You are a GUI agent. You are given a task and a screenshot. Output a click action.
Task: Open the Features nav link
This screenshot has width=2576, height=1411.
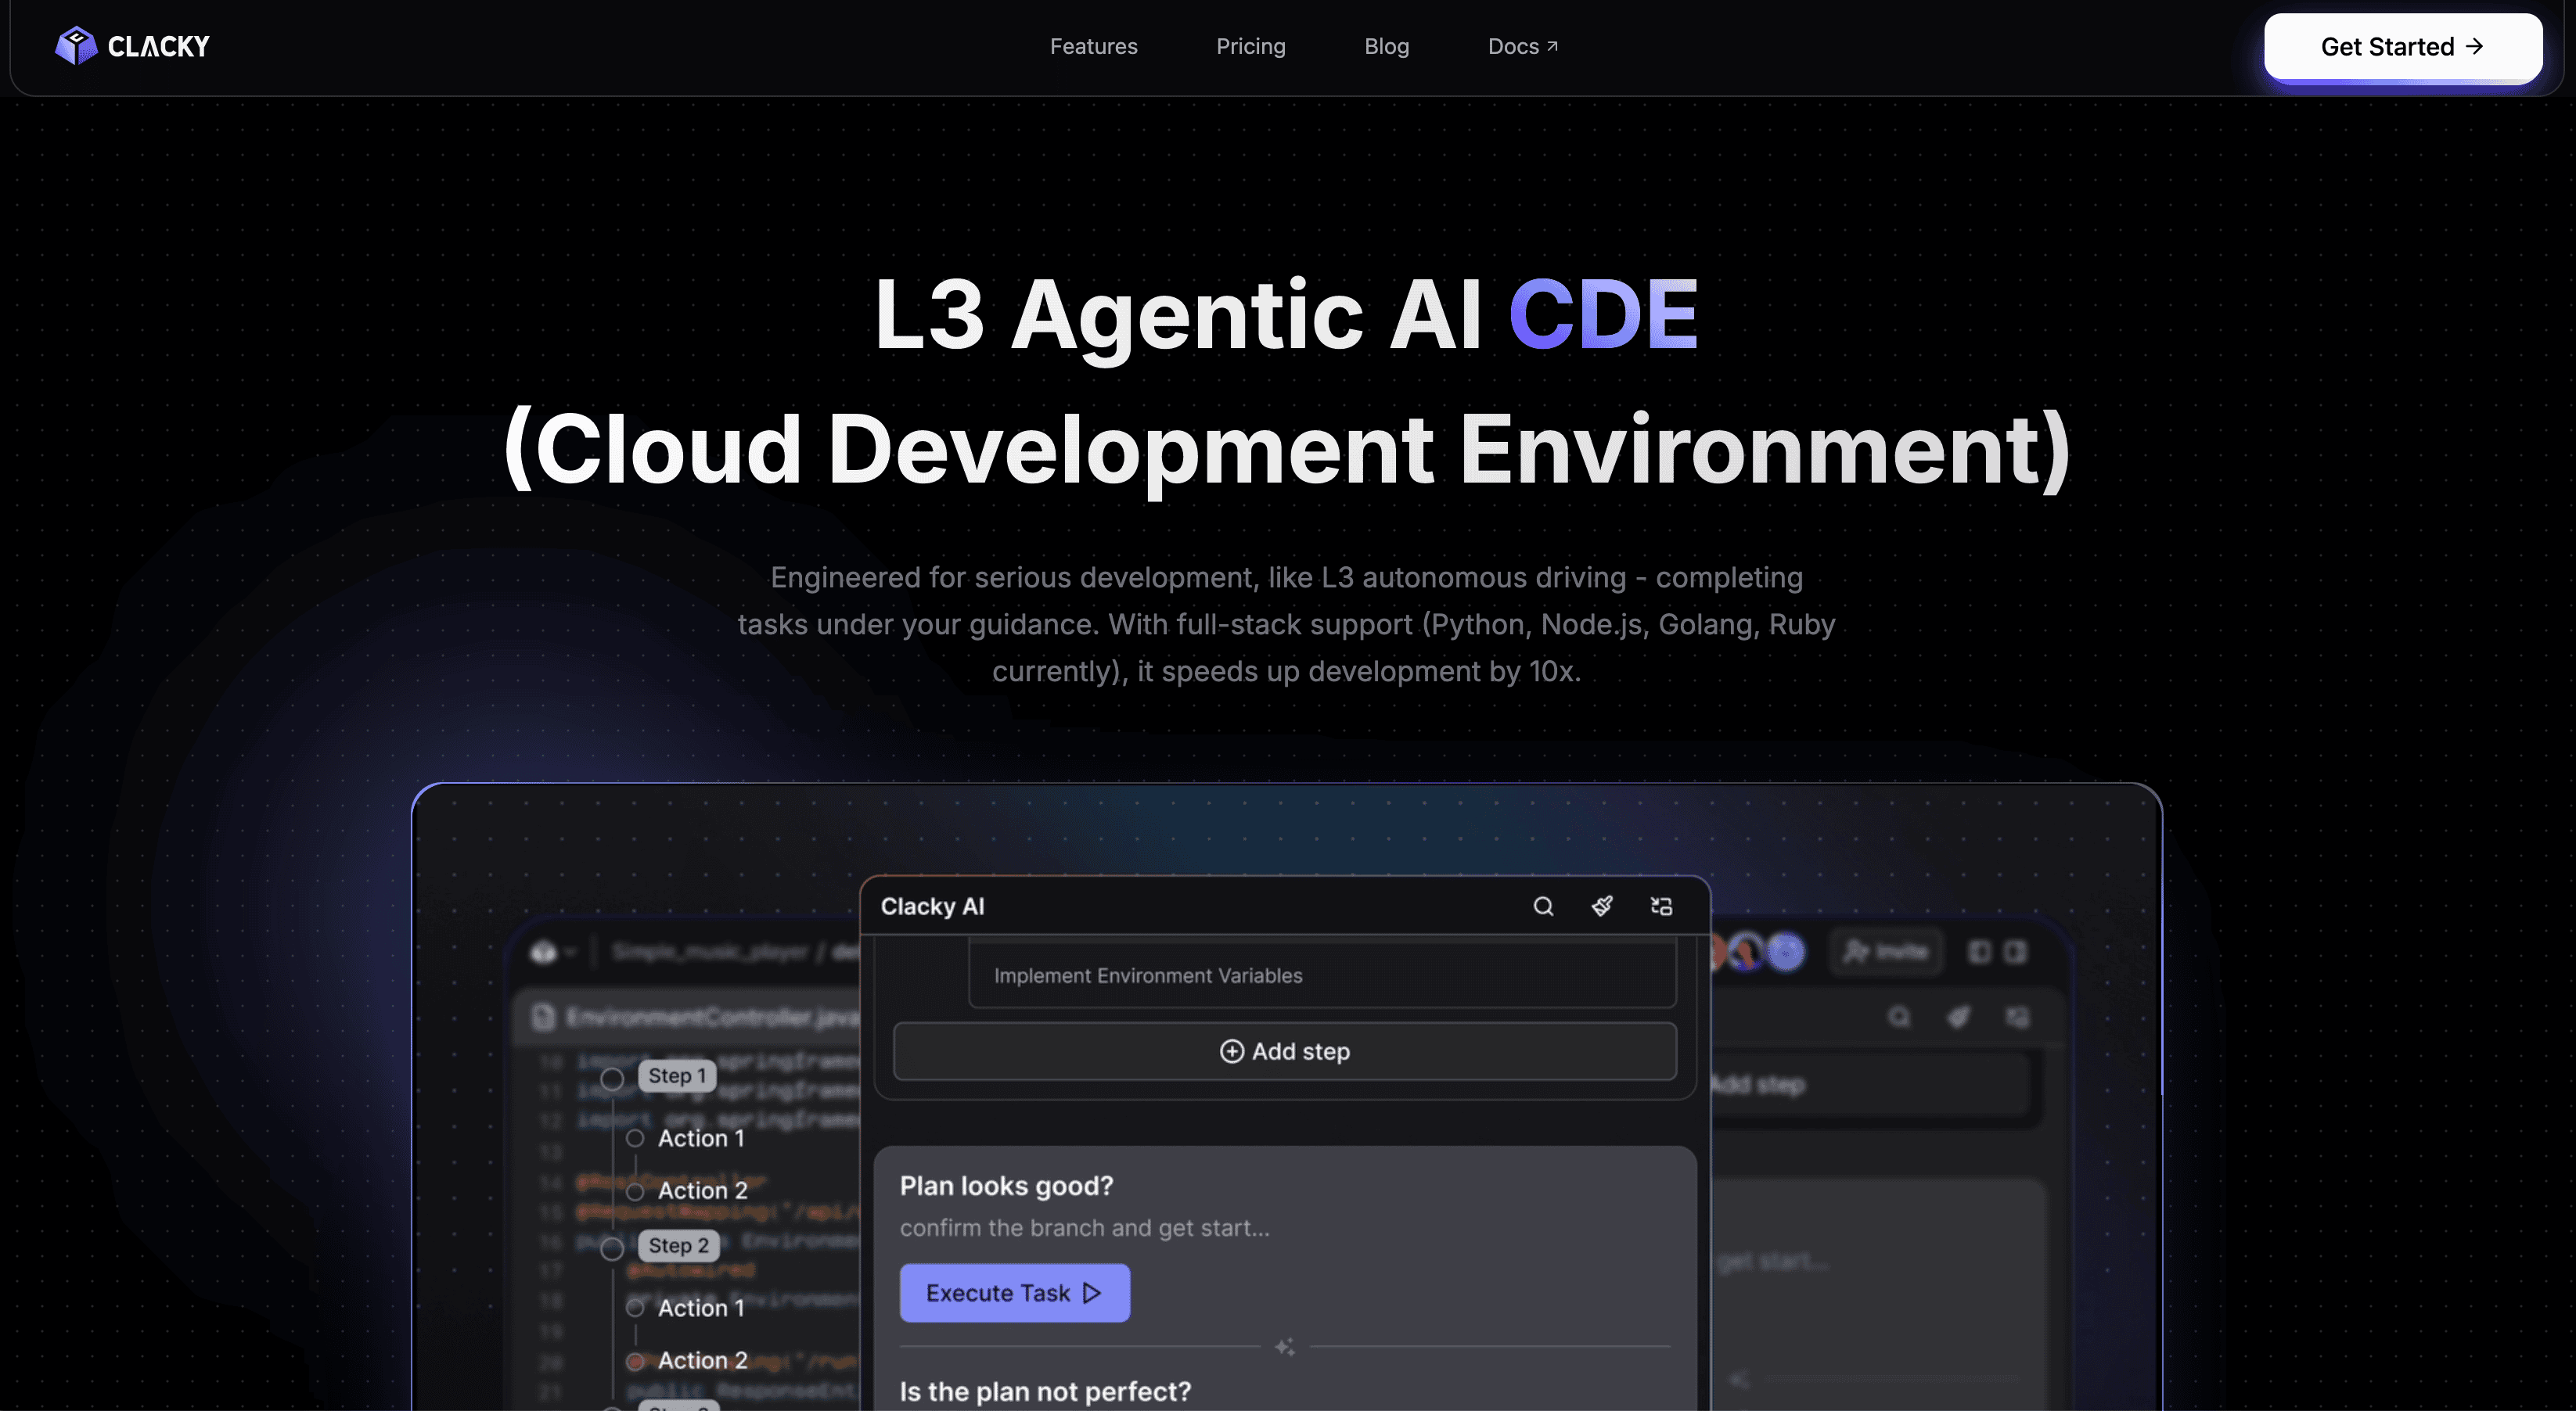coord(1093,46)
